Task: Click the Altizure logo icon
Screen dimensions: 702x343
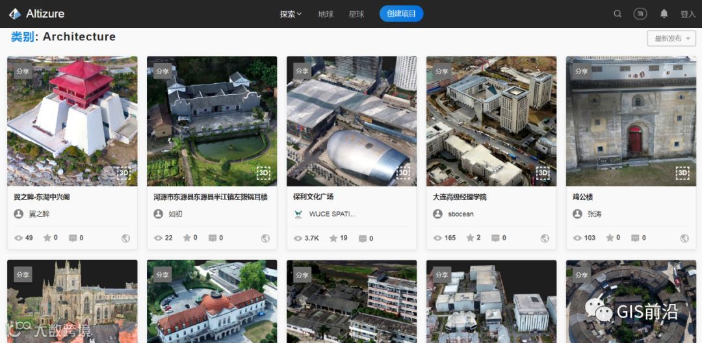Action: [15, 14]
